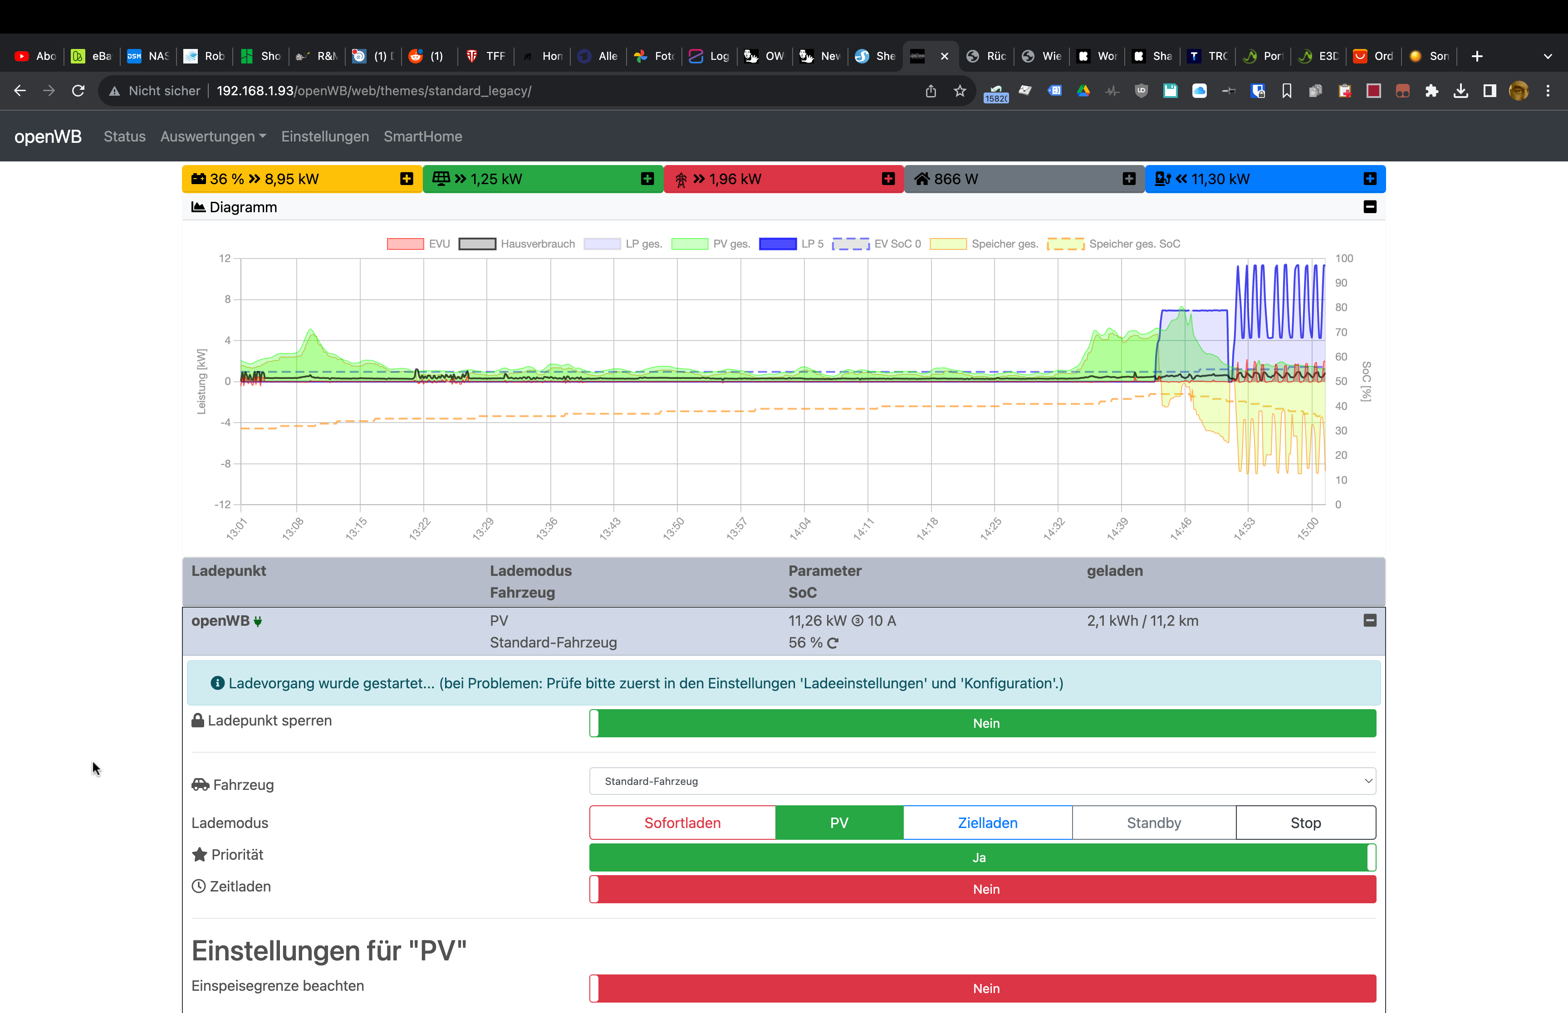Select Sofortladen charging mode
1568x1013 pixels.
[682, 823]
